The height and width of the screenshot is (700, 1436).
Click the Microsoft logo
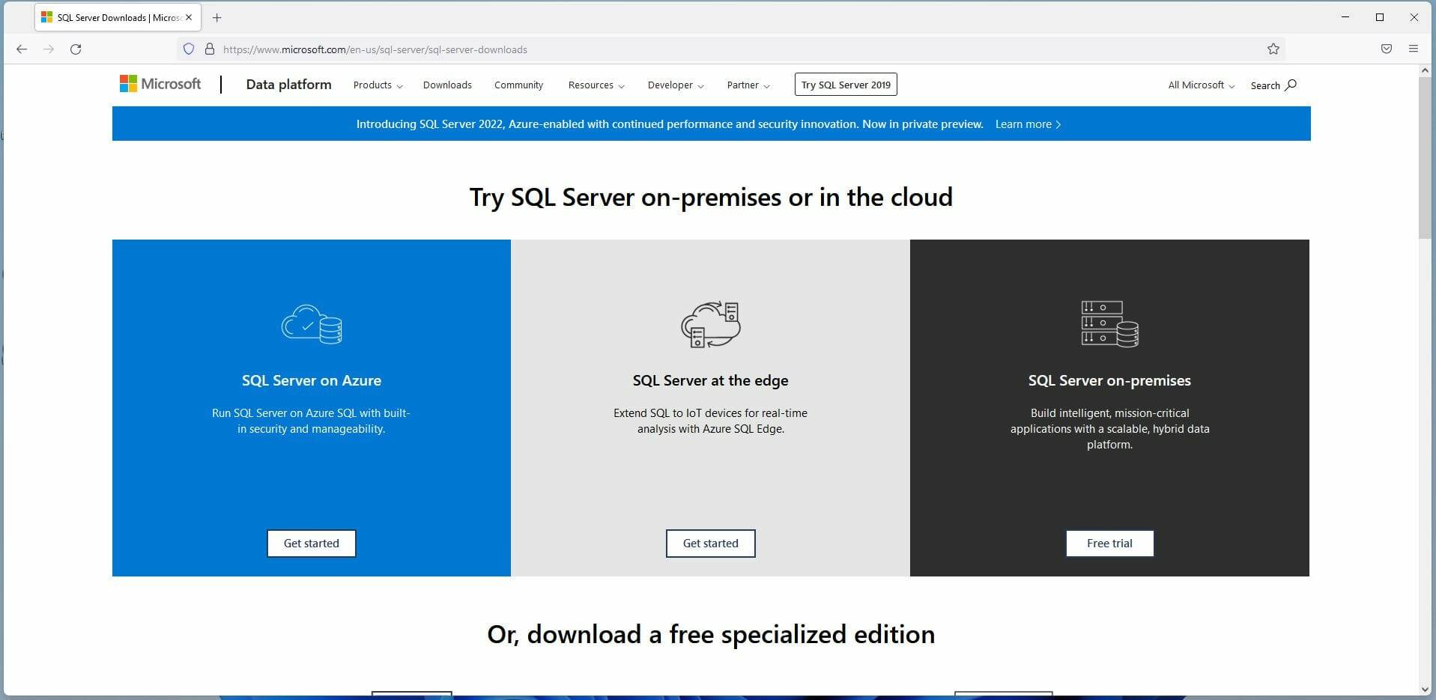159,84
